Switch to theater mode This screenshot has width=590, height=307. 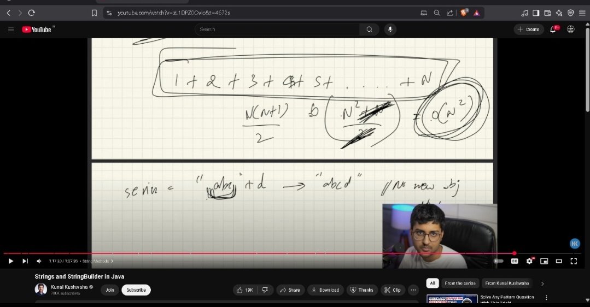point(559,261)
